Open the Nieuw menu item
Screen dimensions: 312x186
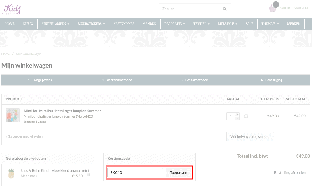pos(28,24)
